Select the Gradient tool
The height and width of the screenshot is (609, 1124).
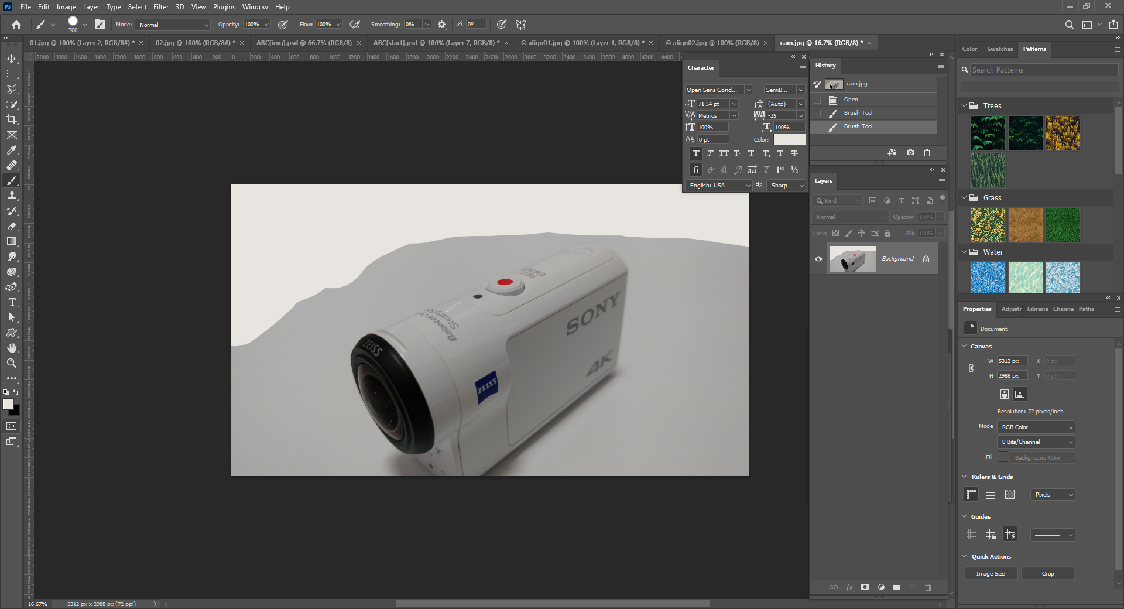click(12, 241)
